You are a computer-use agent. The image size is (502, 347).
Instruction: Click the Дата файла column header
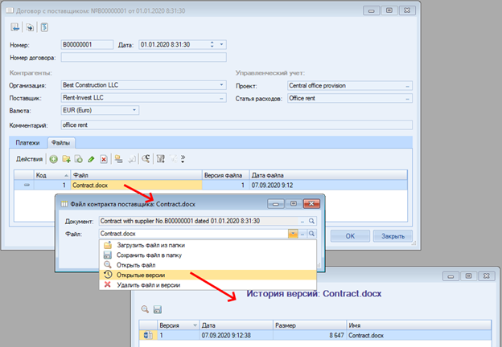tap(328, 175)
